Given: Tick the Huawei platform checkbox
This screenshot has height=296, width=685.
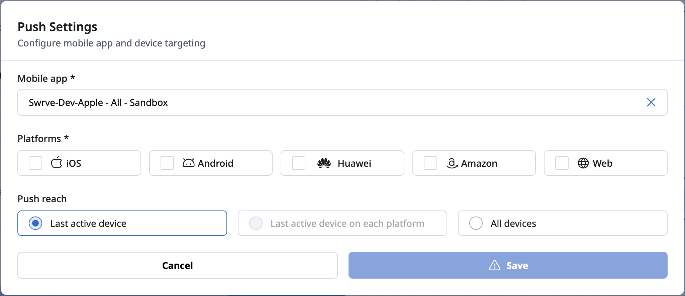Looking at the screenshot, I should coord(299,163).
